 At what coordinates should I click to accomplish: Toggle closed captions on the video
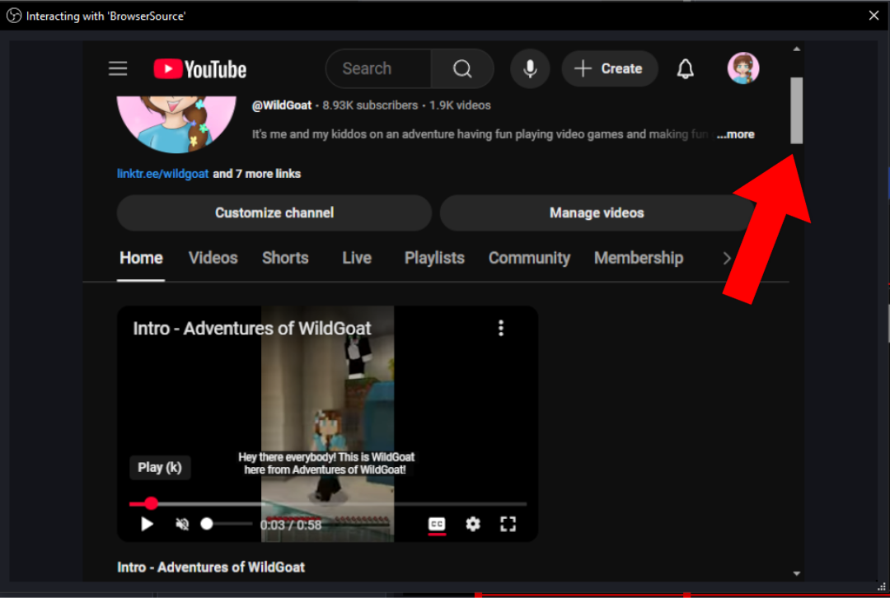(x=437, y=524)
